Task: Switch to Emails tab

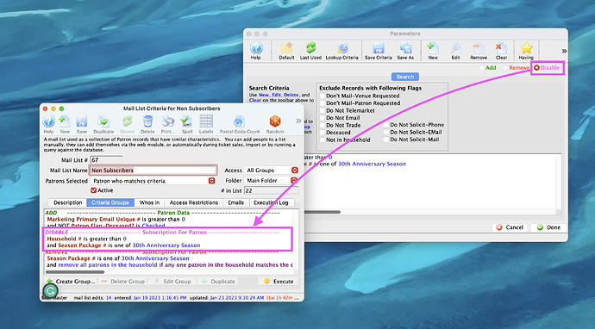Action: pyautogui.click(x=236, y=202)
